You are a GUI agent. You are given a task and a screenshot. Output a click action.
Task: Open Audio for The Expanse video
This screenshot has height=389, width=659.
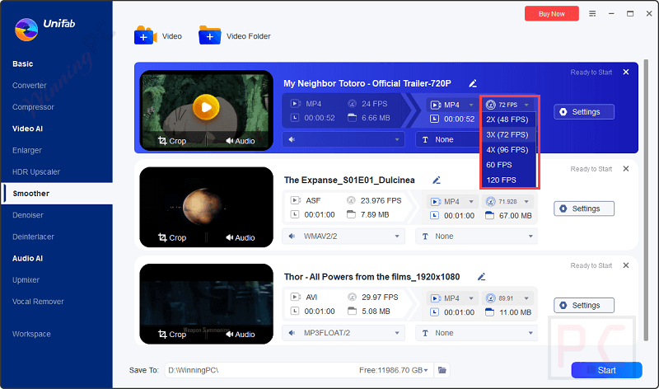(x=240, y=237)
